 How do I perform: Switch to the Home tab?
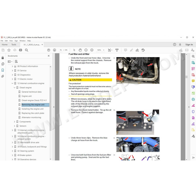5,45
